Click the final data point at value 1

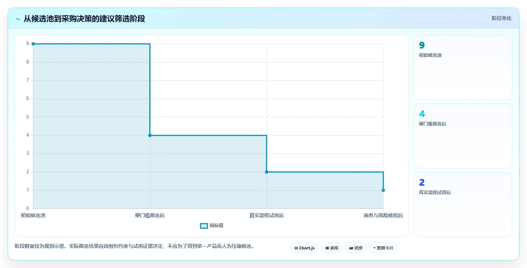(383, 190)
